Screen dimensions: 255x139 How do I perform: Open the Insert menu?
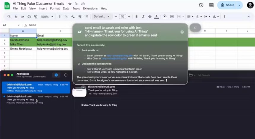(43, 8)
